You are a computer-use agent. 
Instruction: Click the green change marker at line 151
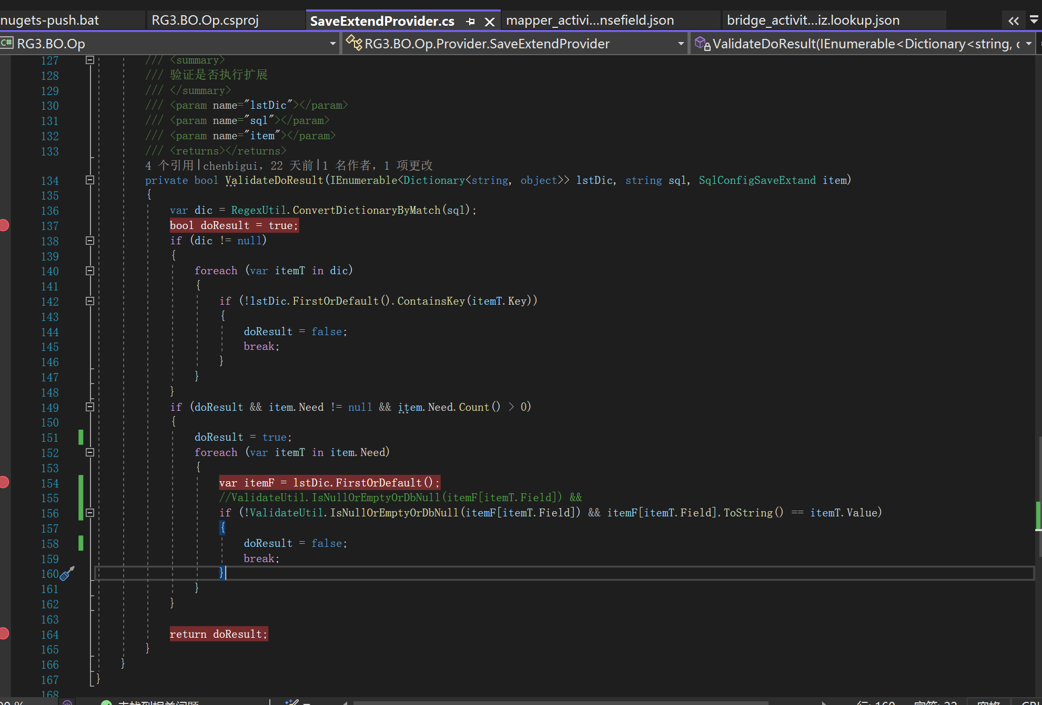(x=80, y=437)
